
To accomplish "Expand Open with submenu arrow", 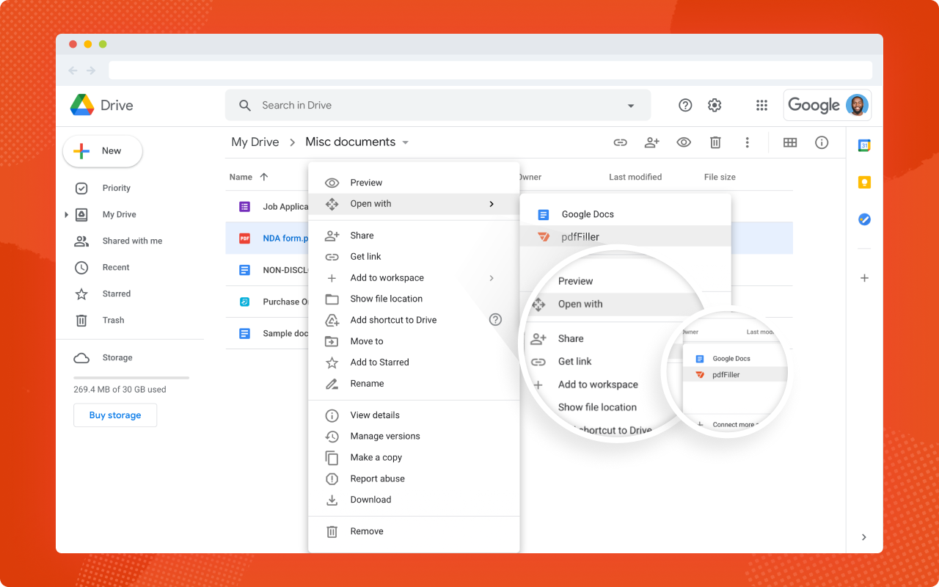I will point(492,204).
